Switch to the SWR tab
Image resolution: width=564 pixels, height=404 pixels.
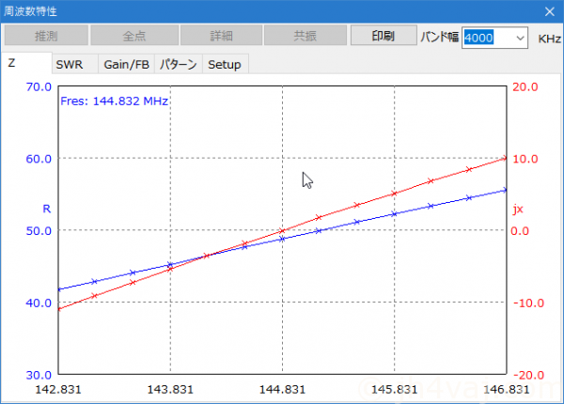pyautogui.click(x=69, y=64)
